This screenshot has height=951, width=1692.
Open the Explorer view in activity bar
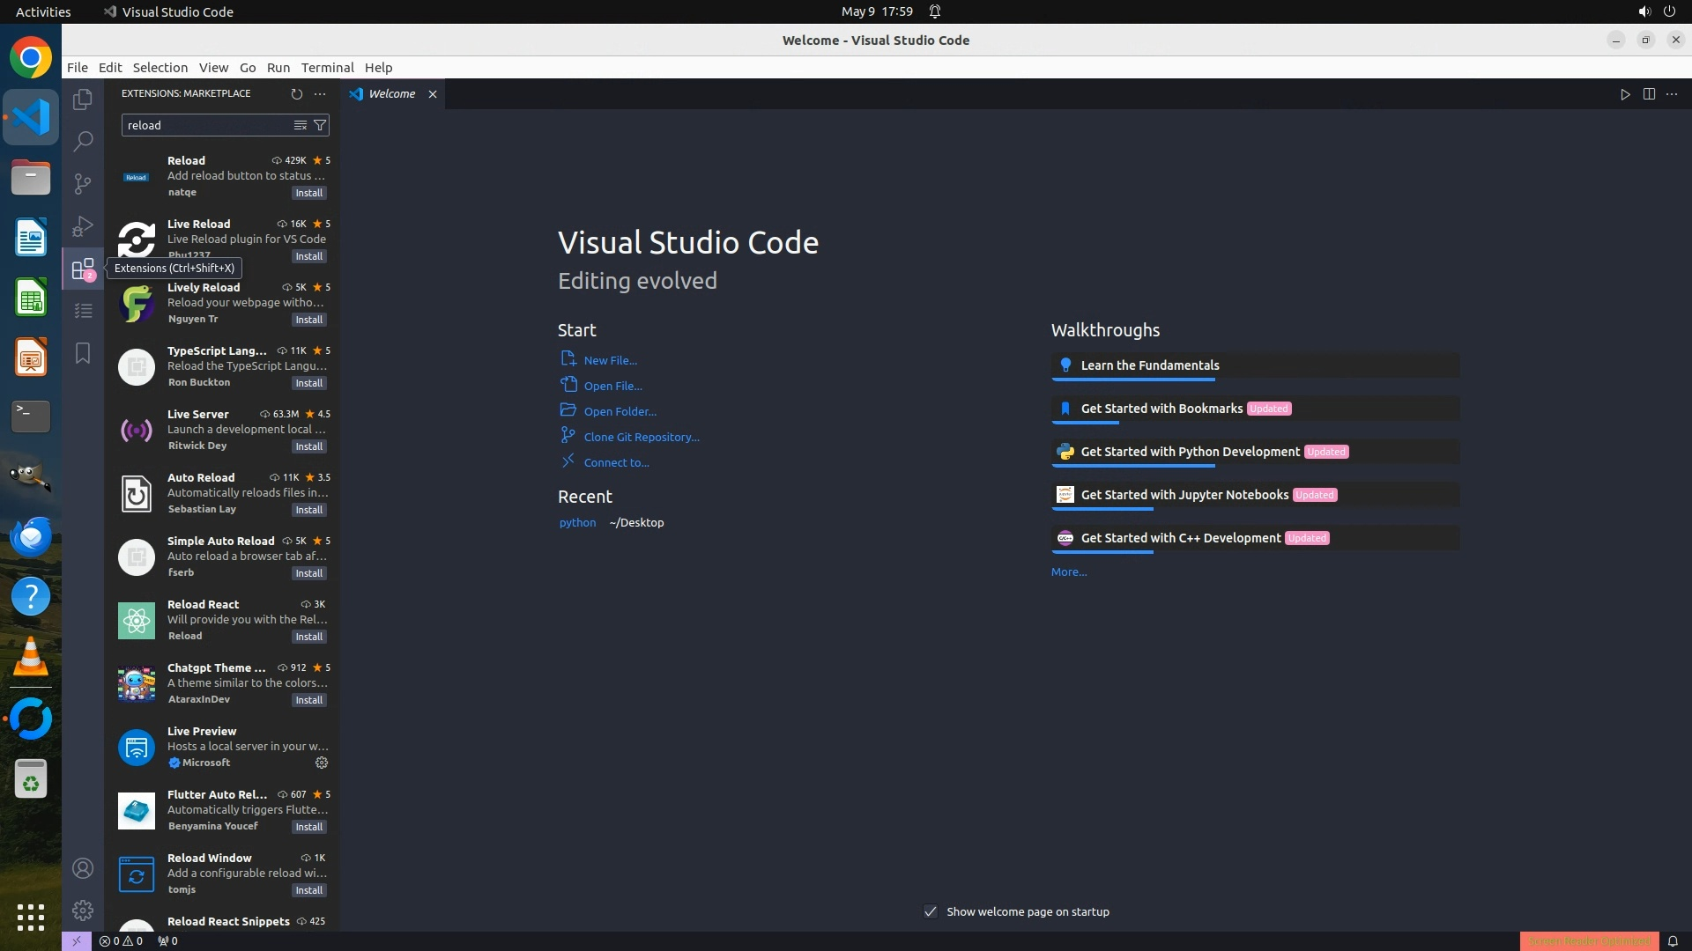coord(83,100)
